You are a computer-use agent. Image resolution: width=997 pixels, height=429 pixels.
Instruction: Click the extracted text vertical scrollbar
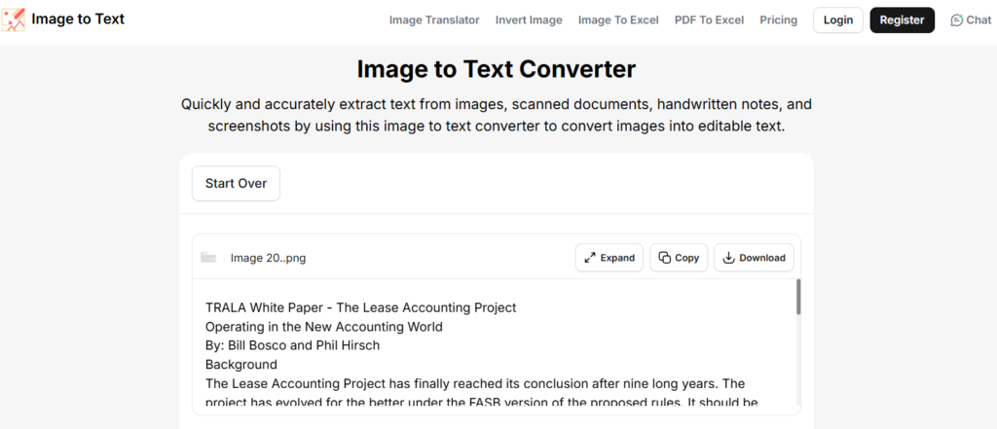pos(798,298)
